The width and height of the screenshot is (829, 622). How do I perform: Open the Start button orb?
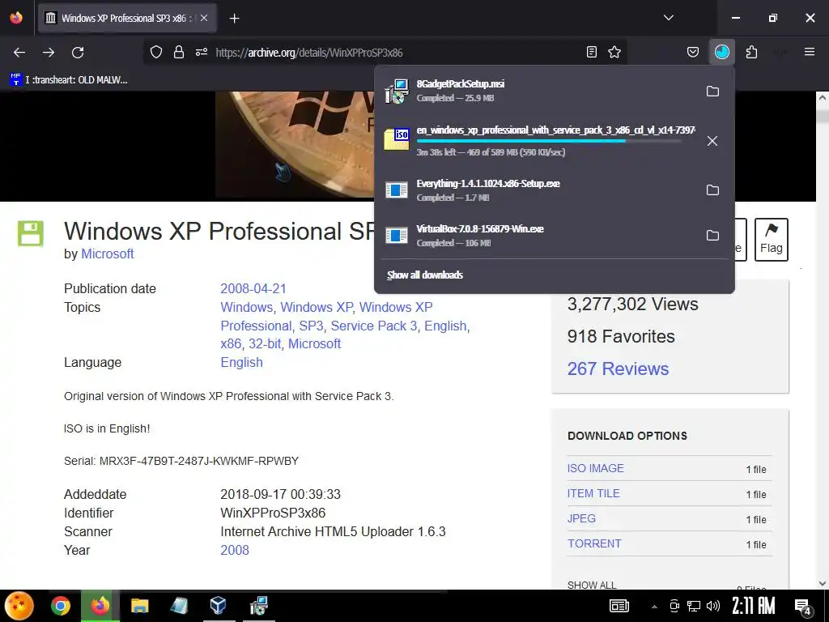(19, 606)
